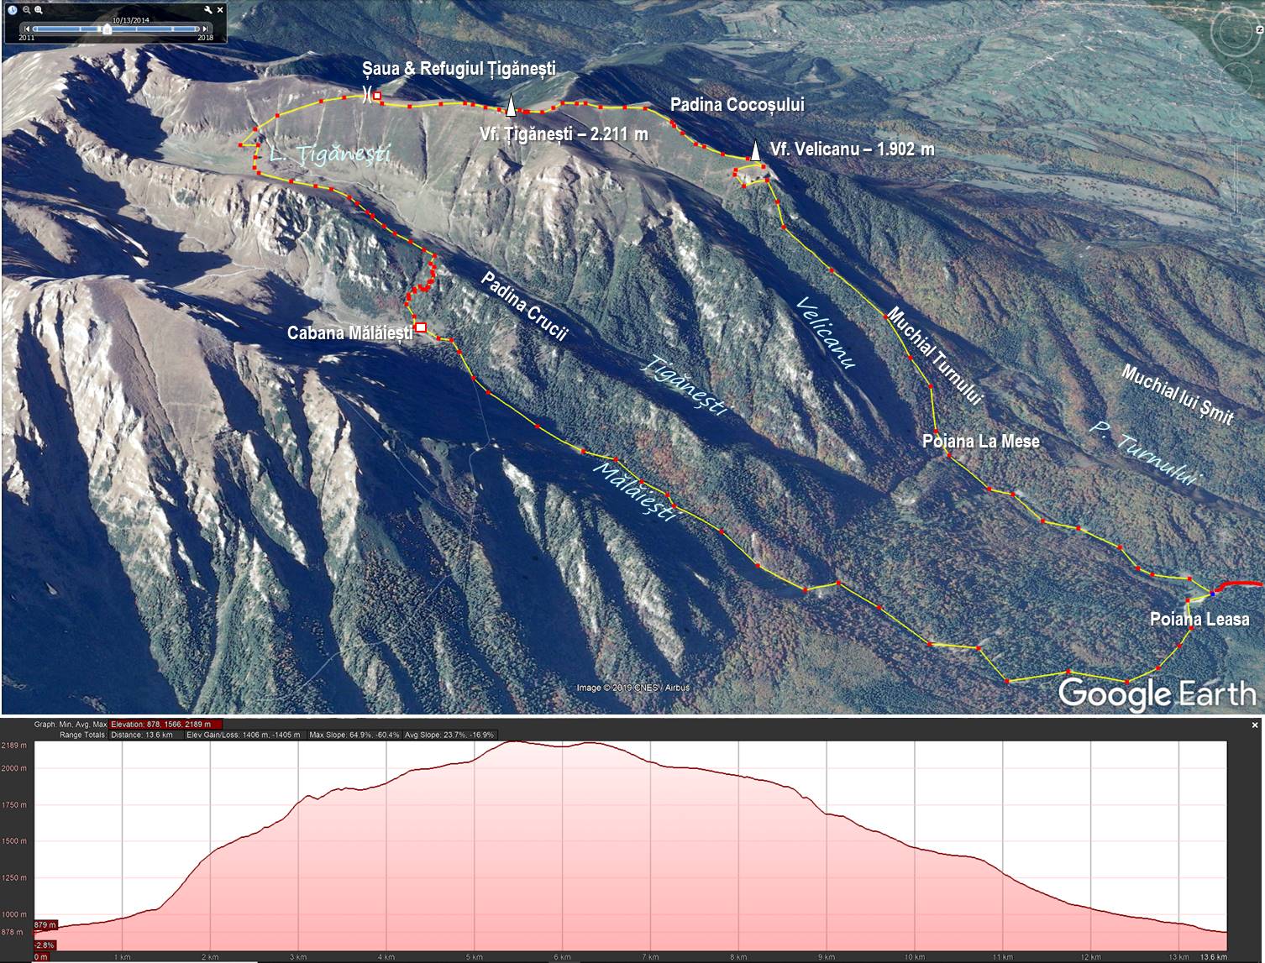This screenshot has height=963, width=1265.
Task: Close the elevation profile panel
Action: pos(1255,725)
